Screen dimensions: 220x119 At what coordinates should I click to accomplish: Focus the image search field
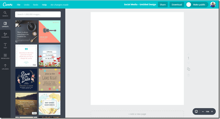[38, 14]
